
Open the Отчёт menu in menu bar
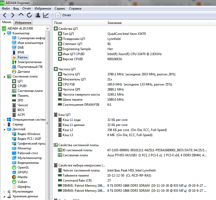(27, 9)
